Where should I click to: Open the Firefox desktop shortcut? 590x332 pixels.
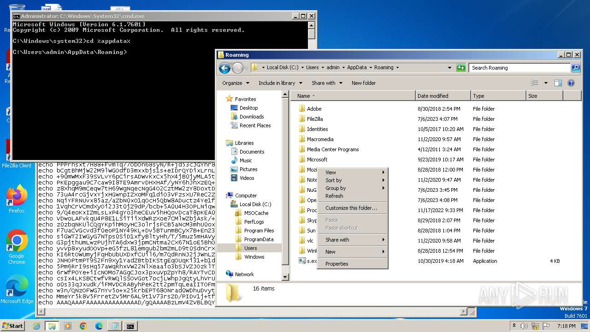coord(17,198)
